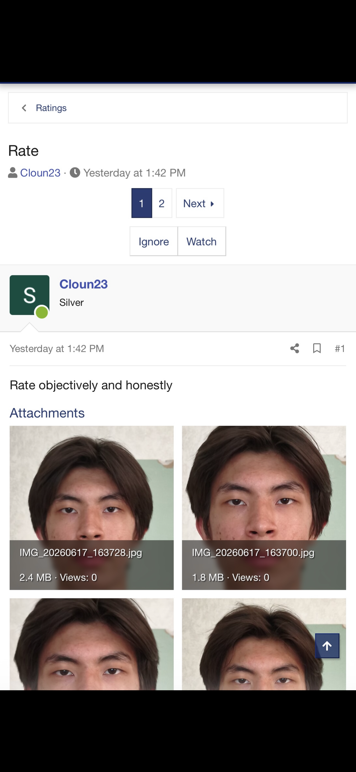The image size is (356, 772).
Task: Click the Attachments heading
Action: [47, 413]
